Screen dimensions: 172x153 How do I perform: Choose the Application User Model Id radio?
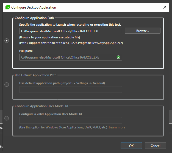tap(7, 118)
